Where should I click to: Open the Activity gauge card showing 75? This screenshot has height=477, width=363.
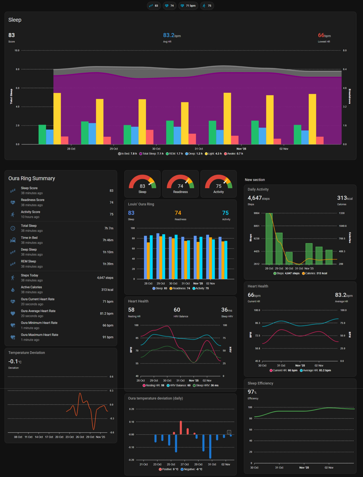[x=218, y=184]
